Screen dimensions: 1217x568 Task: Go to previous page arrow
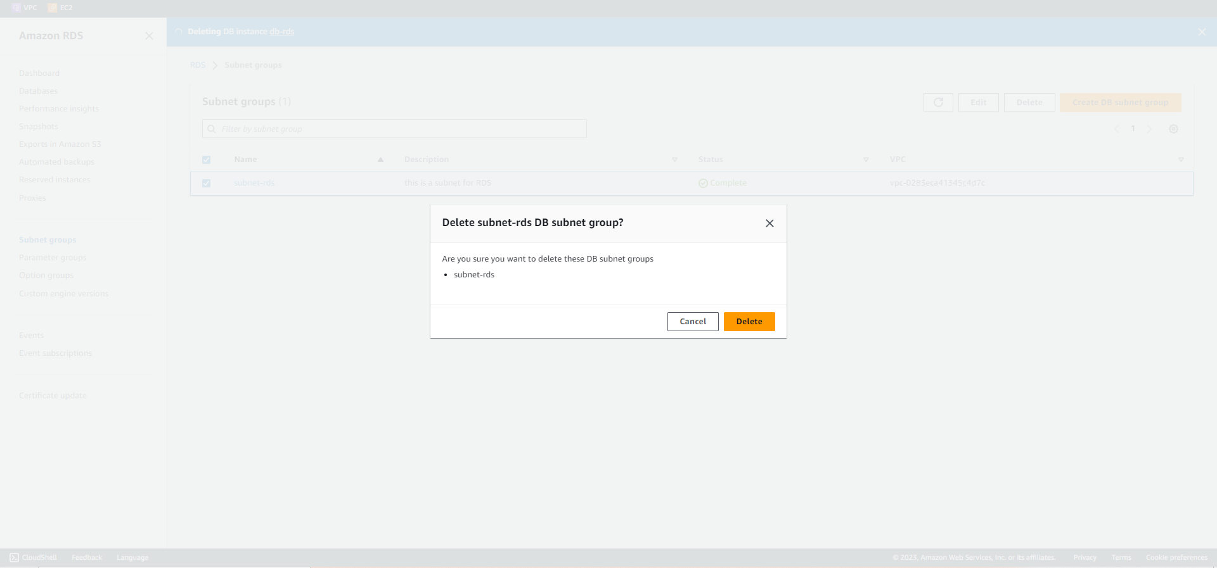[x=1117, y=129]
